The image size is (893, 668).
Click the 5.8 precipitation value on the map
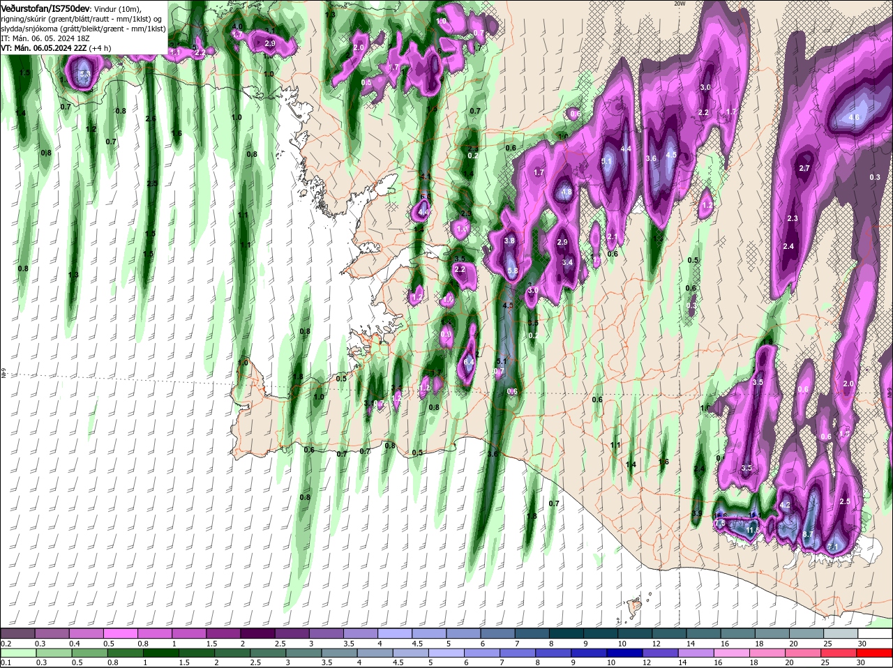pos(513,271)
